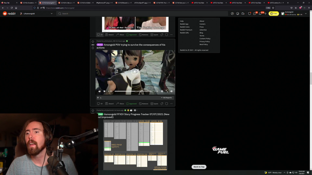Open the 24 comments of the top post
The image size is (312, 175).
99,35
